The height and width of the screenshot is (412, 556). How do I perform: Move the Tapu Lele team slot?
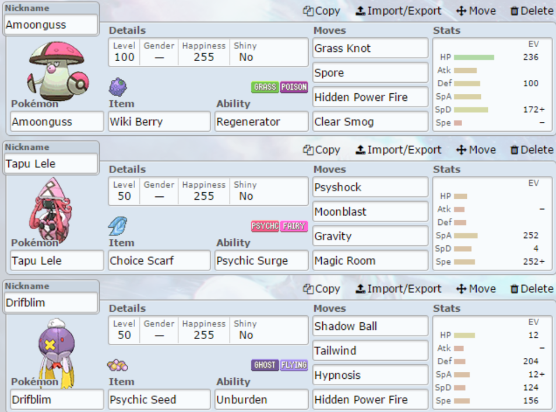[476, 150]
